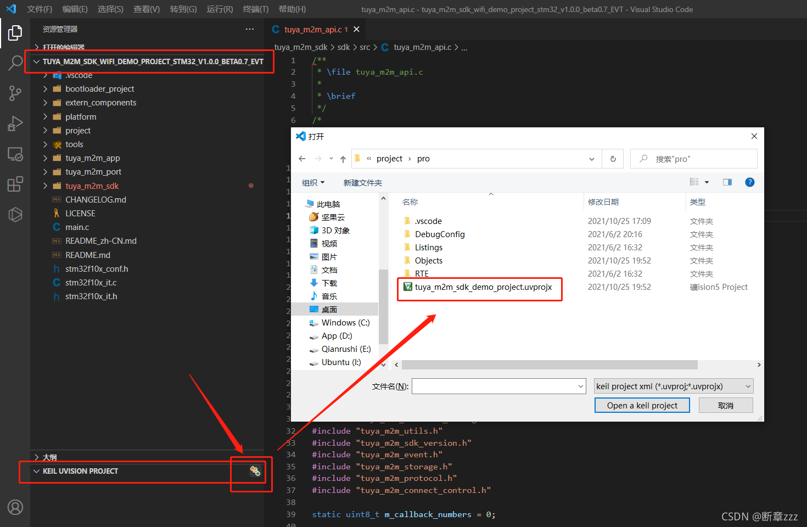
Task: Open the Listings folder in dialog
Action: (428, 248)
